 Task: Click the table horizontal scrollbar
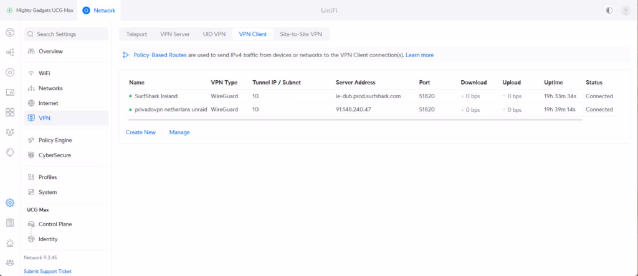click(354, 119)
